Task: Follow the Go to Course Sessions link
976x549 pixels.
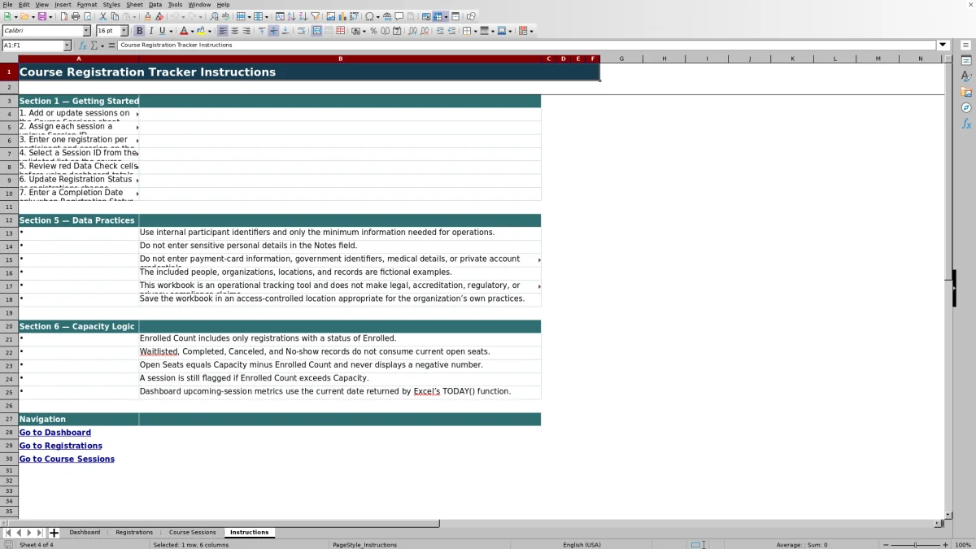Action: tap(67, 459)
